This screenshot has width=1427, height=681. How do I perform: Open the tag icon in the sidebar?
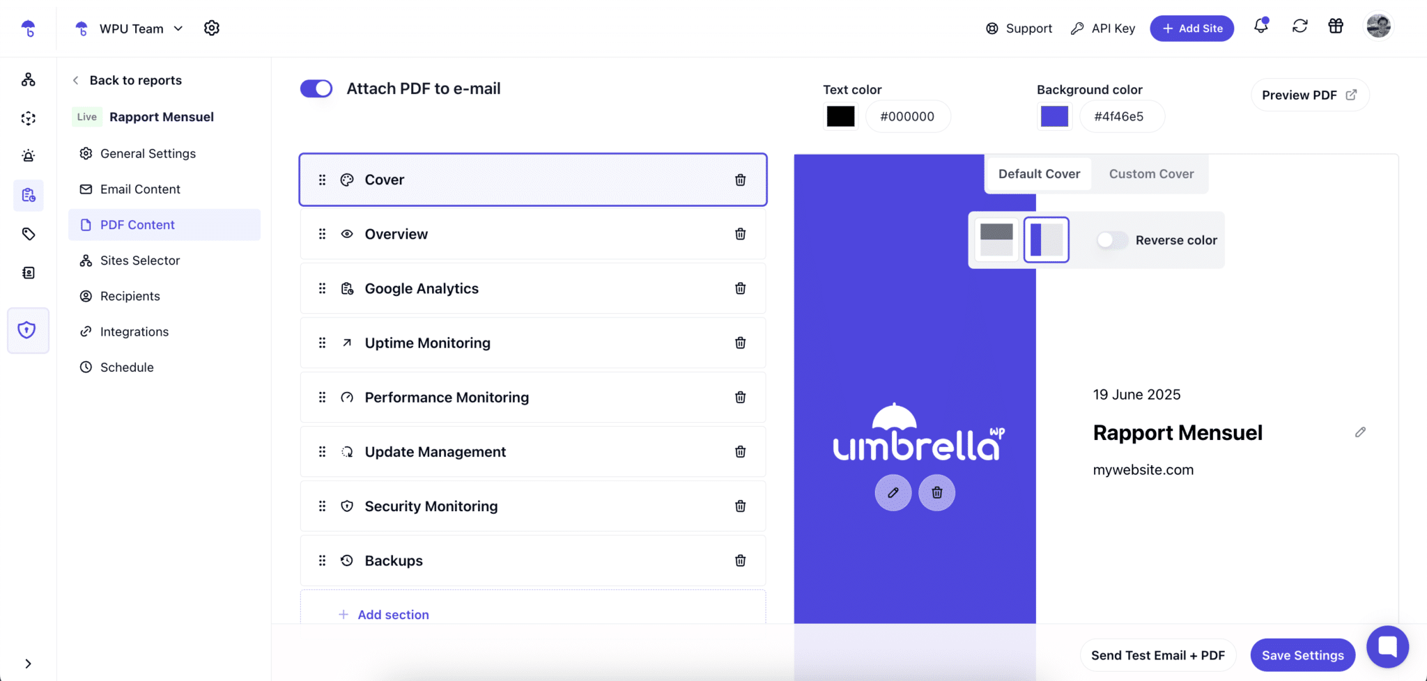coord(28,233)
